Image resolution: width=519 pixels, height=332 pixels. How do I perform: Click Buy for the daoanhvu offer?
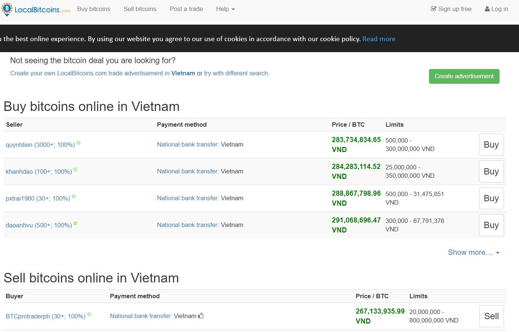(491, 225)
